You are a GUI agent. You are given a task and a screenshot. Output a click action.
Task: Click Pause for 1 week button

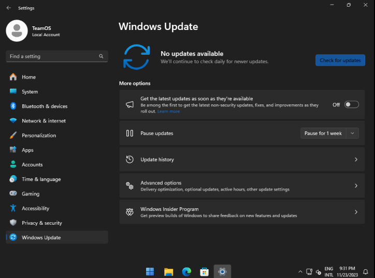point(323,133)
